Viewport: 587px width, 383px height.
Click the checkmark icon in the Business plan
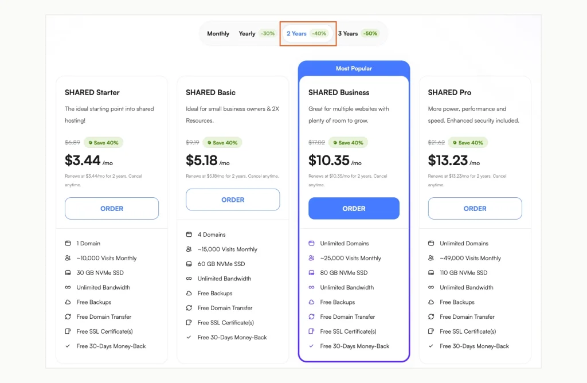(x=311, y=346)
